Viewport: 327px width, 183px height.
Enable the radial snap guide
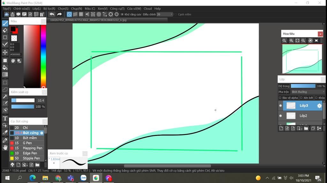tap(93, 14)
